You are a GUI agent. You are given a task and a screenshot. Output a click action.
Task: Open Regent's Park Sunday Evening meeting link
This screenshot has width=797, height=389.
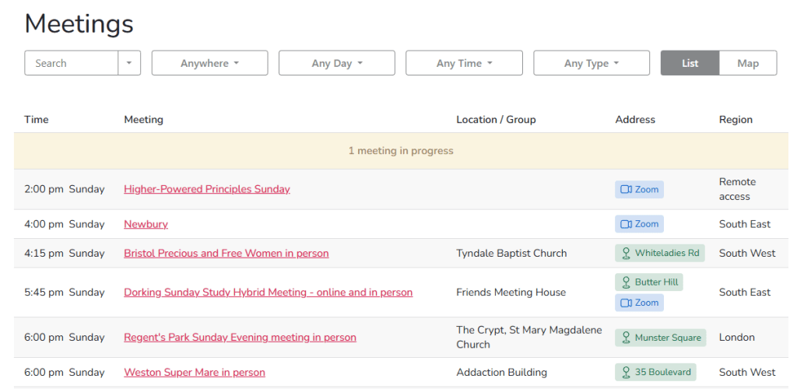(x=240, y=338)
